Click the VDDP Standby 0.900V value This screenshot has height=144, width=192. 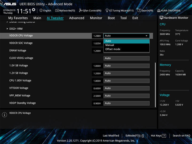(x=97, y=103)
